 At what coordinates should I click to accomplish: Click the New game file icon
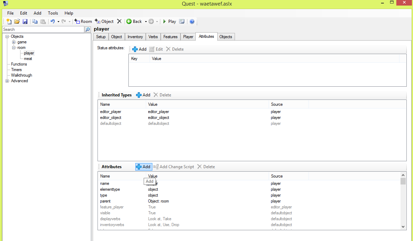click(x=9, y=21)
